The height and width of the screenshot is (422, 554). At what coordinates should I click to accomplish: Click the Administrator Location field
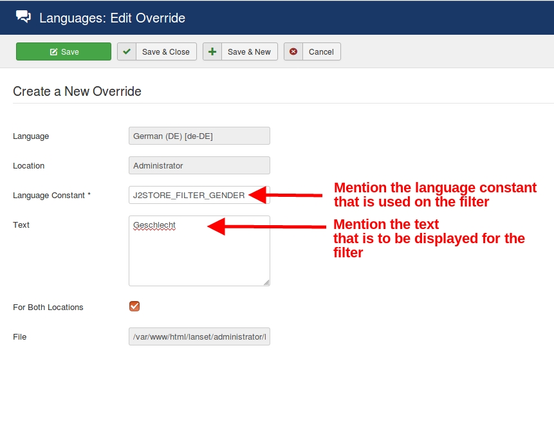click(199, 165)
